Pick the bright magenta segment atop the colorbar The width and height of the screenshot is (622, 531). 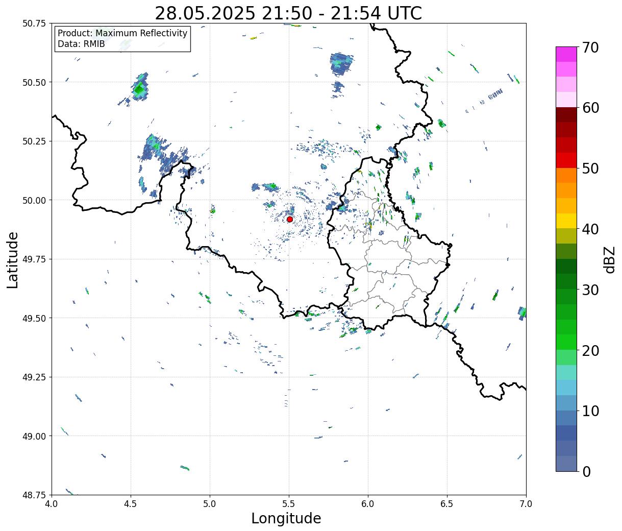coord(566,54)
